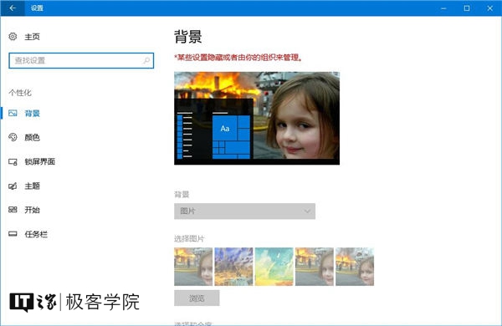This screenshot has width=502, height=326.
Task: Choose the purple painted landscape thumbnail
Action: click(233, 267)
